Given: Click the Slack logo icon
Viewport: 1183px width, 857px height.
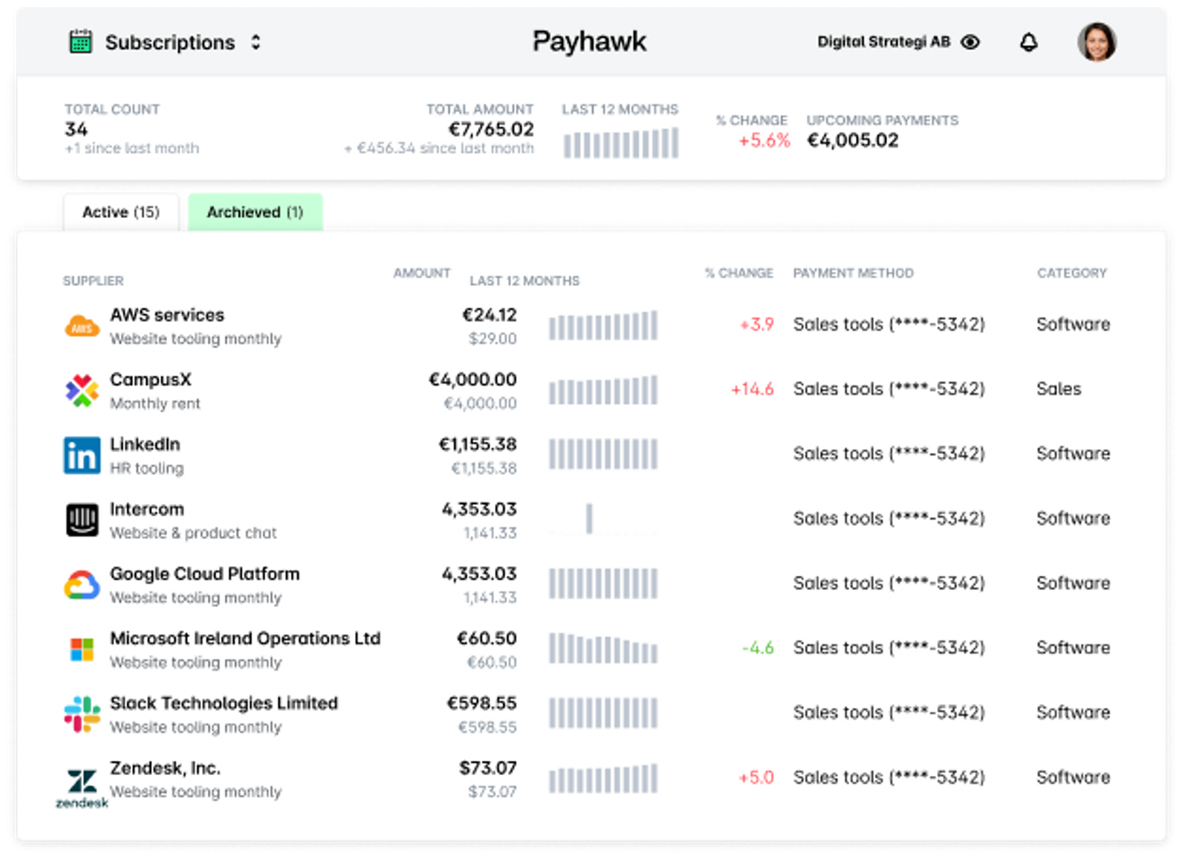Looking at the screenshot, I should (82, 714).
